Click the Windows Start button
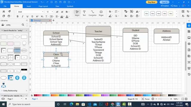 [x=3, y=104]
